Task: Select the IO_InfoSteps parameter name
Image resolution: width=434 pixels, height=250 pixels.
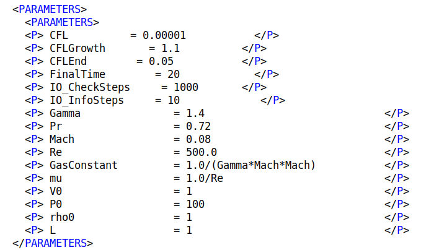Action: [x=87, y=100]
